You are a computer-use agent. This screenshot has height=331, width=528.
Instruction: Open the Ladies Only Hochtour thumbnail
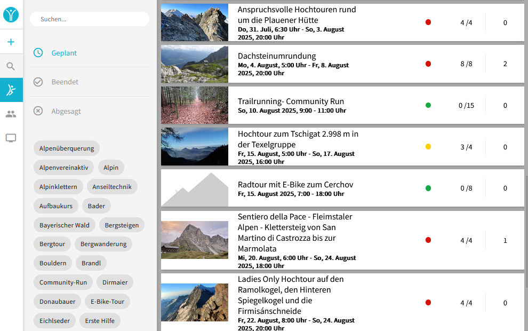tap(195, 302)
